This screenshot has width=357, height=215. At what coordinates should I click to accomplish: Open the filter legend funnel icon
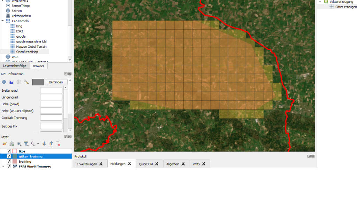click(x=26, y=143)
